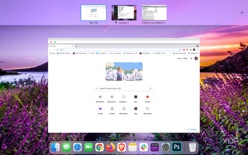Open Notes from the Dock
This screenshot has height=155, width=248.
(x=133, y=147)
